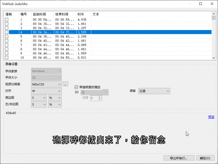Click the list scrollbar down arrow
218x164 pixels.
(213, 58)
